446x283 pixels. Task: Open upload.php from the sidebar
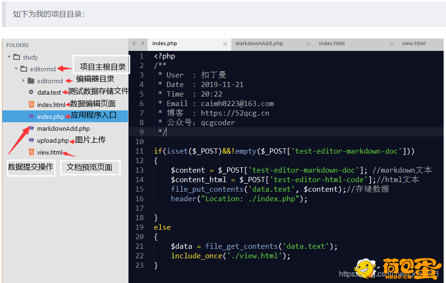pyautogui.click(x=53, y=141)
